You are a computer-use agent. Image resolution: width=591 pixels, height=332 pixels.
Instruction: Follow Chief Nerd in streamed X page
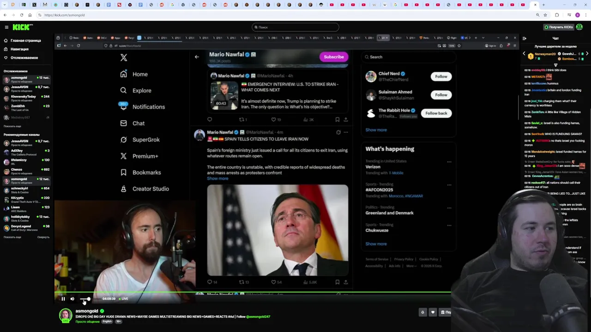click(x=441, y=77)
